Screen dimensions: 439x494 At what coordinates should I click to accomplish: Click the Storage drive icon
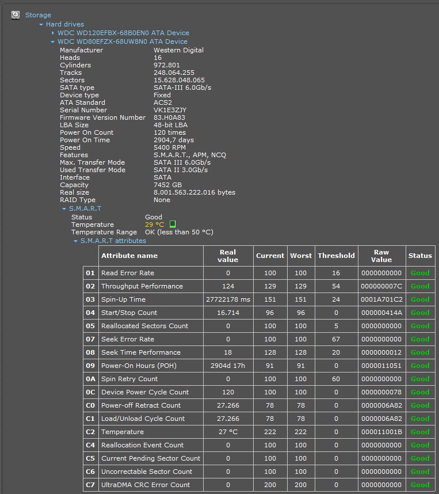[16, 15]
